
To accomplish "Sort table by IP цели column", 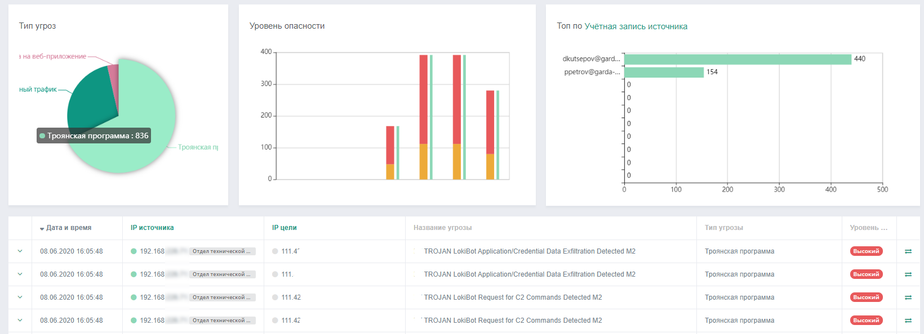I will [284, 228].
